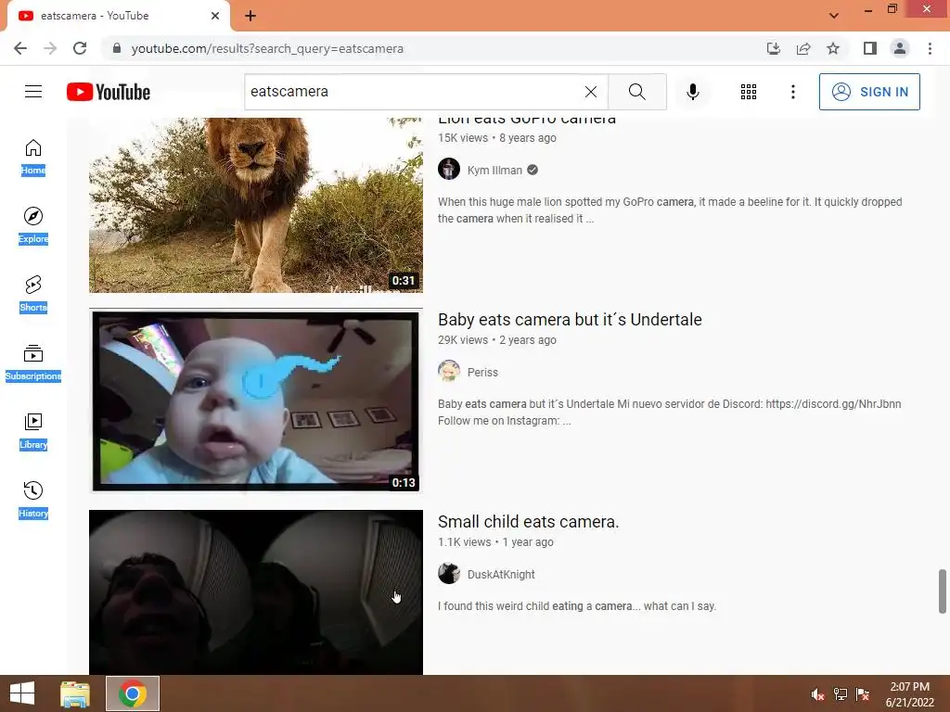Image resolution: width=950 pixels, height=712 pixels.
Task: Go back with browser back arrow
Action: [20, 48]
